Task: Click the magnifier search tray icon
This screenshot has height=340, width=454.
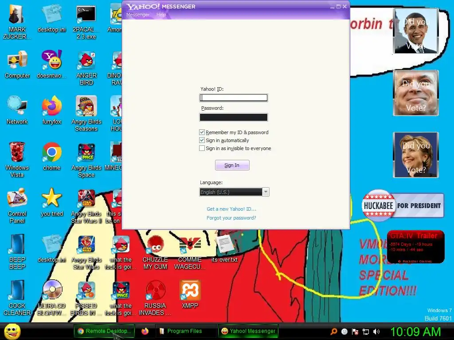Action: click(334, 332)
